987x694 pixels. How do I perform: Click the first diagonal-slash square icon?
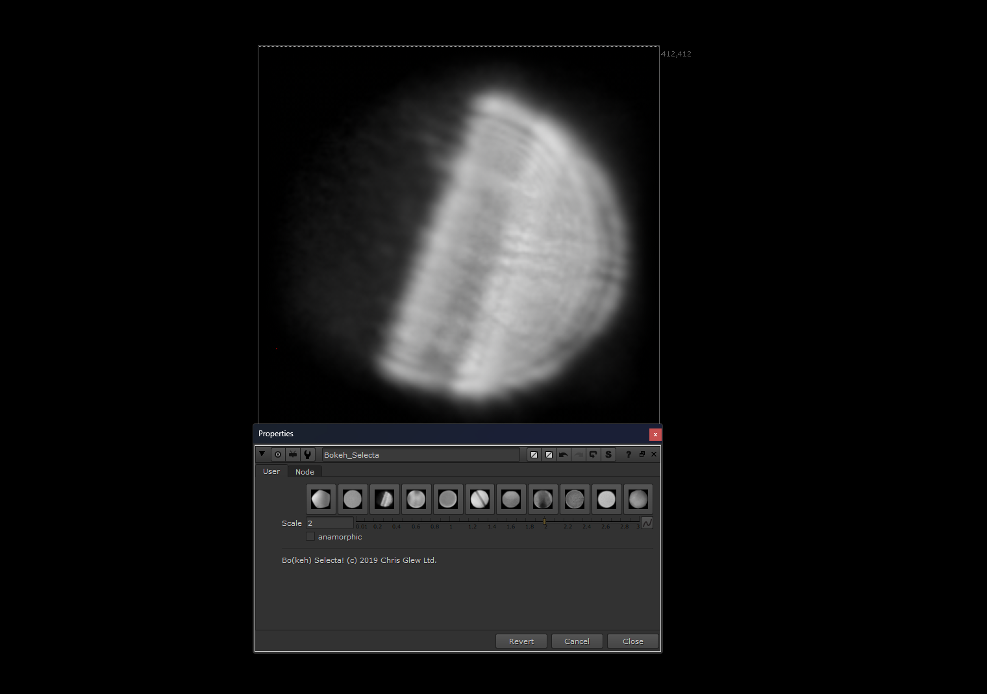click(x=534, y=454)
